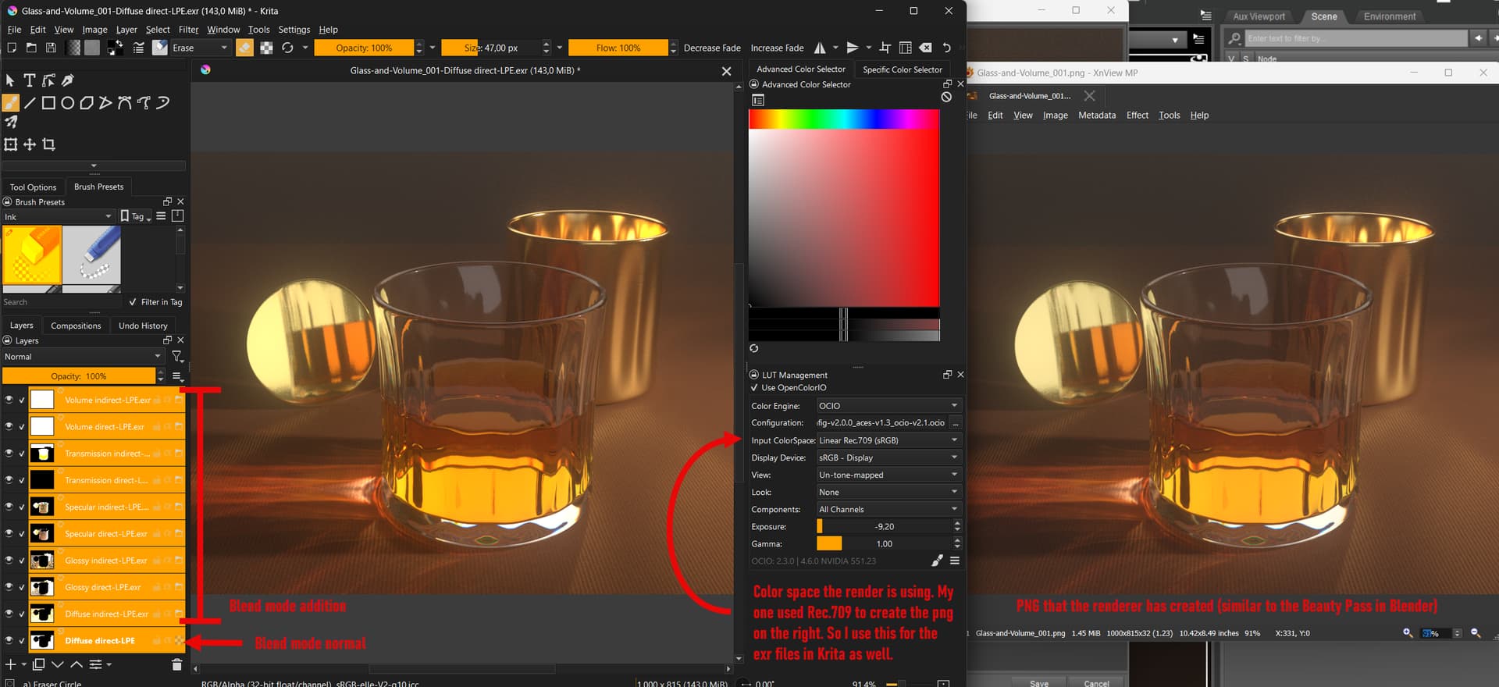Viewport: 1499px width, 687px height.
Task: Uncheck the Use OpenColorIO checkbox
Action: [754, 388]
